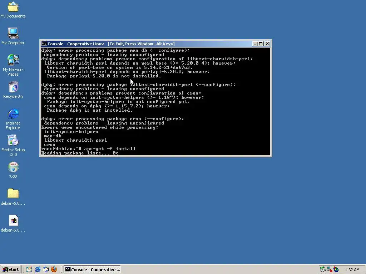Open Internet Explorer quick launch icon
The width and height of the screenshot is (366, 274).
click(x=37, y=270)
